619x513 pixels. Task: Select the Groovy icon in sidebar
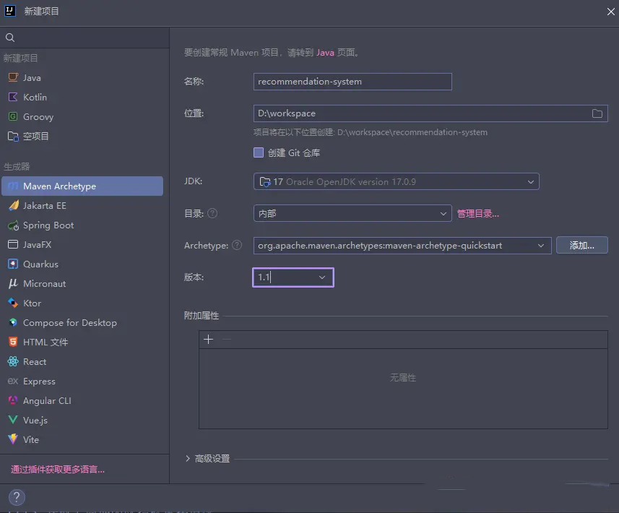coord(13,116)
